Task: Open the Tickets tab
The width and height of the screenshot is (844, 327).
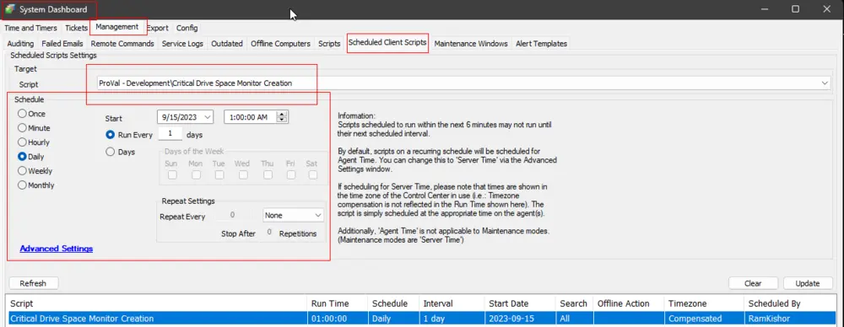Action: (77, 28)
